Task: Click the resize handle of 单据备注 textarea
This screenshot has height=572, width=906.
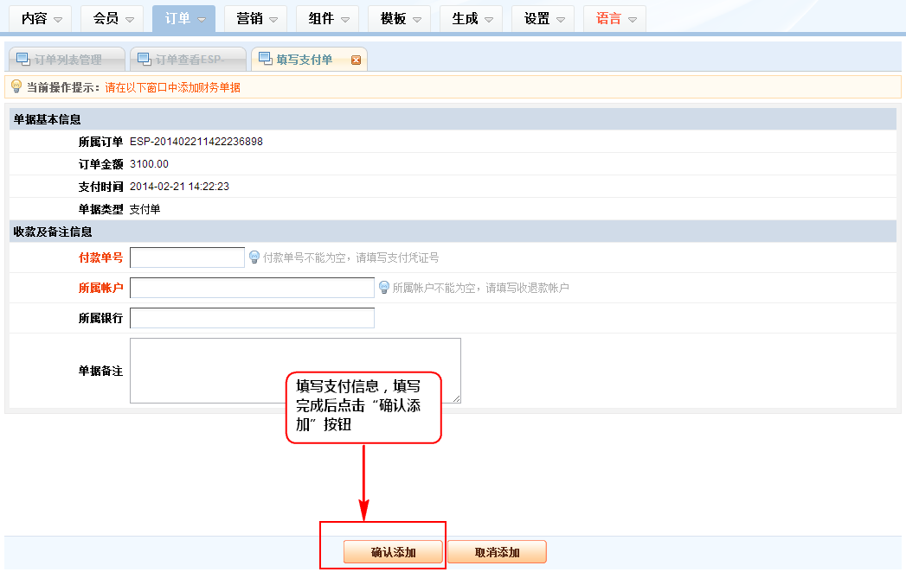Action: (x=456, y=398)
